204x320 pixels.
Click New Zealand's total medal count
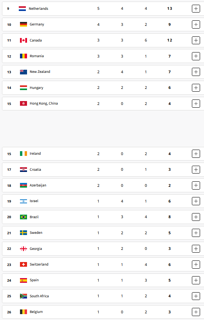coord(170,72)
